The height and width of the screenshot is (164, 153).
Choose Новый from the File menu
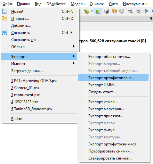(x=39, y=12)
